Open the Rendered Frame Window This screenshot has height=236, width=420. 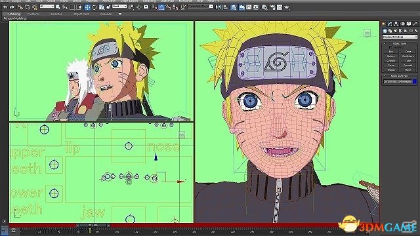coord(280,7)
